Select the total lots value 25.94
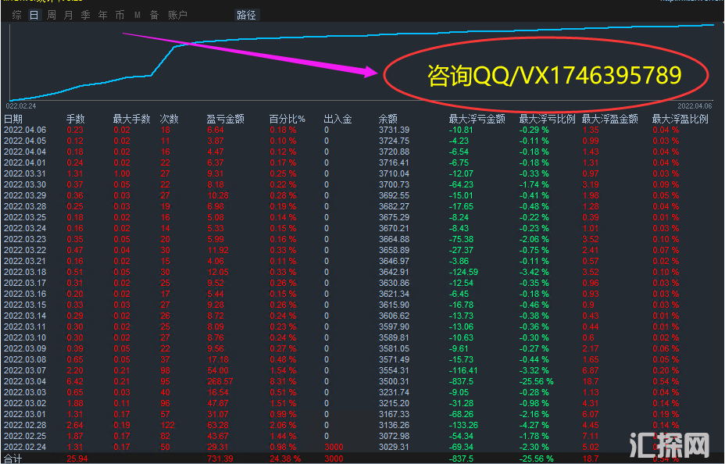The width and height of the screenshot is (725, 464). point(77,459)
